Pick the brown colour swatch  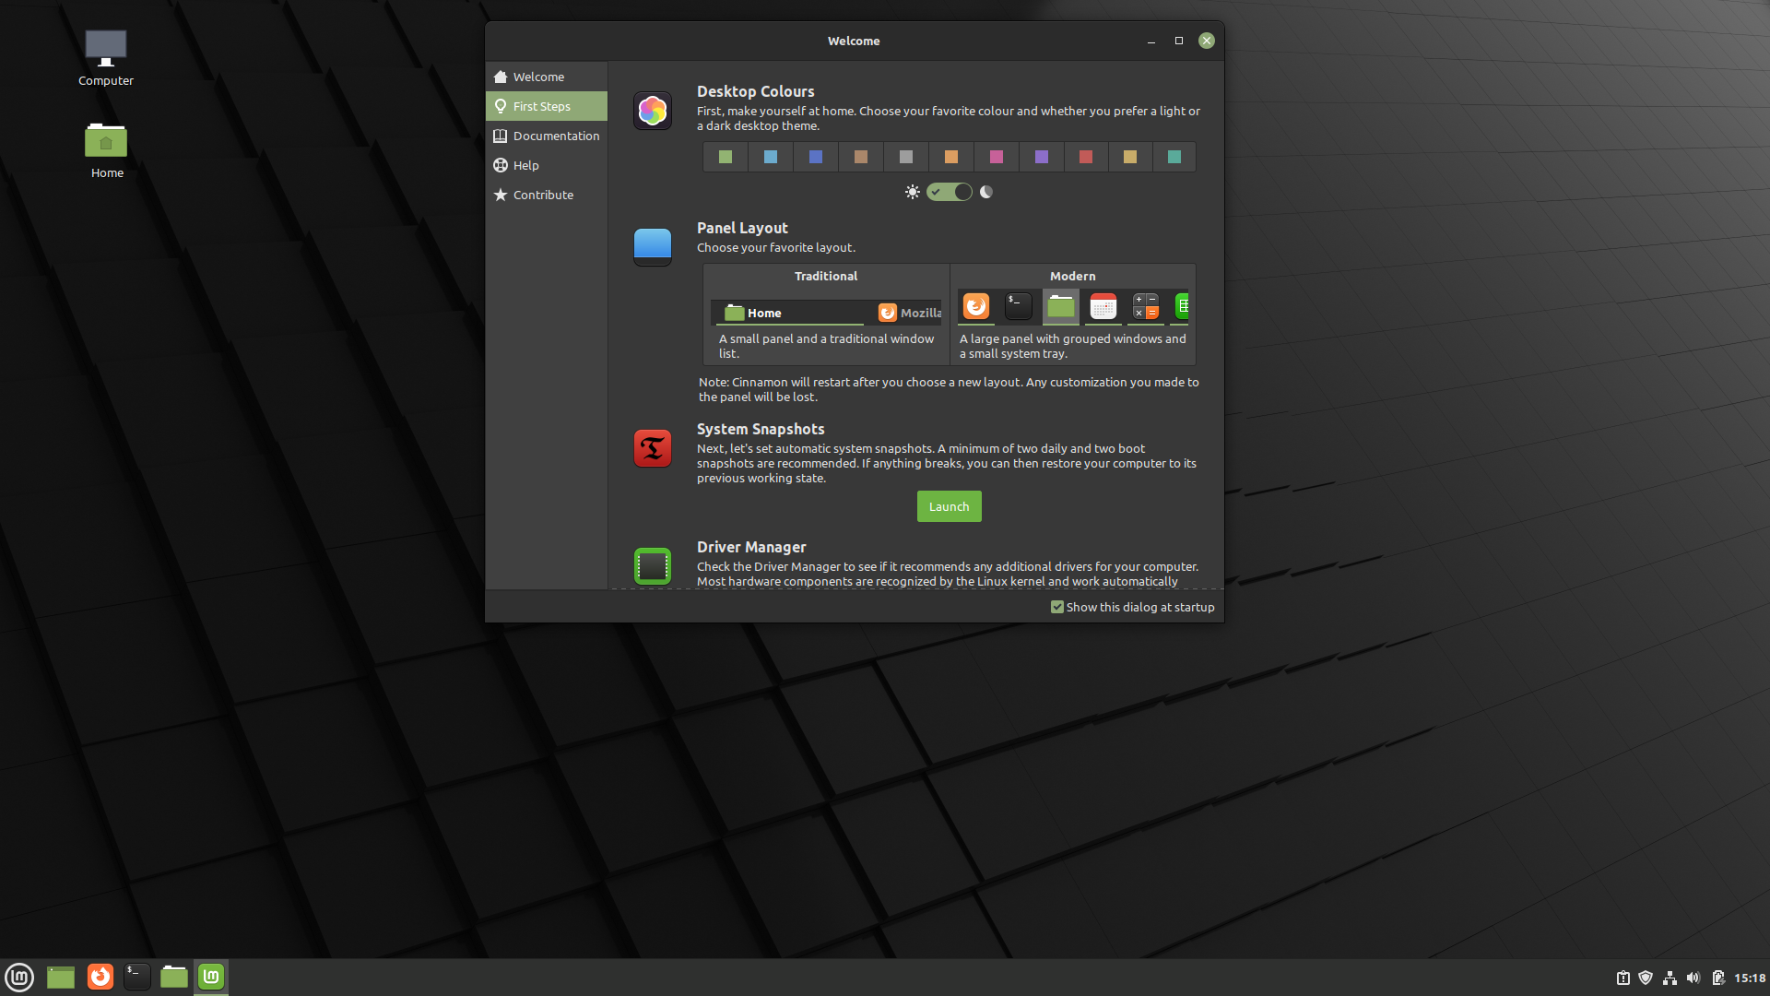click(x=861, y=157)
